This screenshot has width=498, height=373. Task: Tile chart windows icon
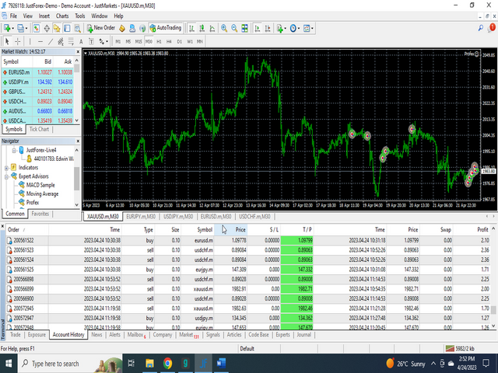click(x=244, y=28)
